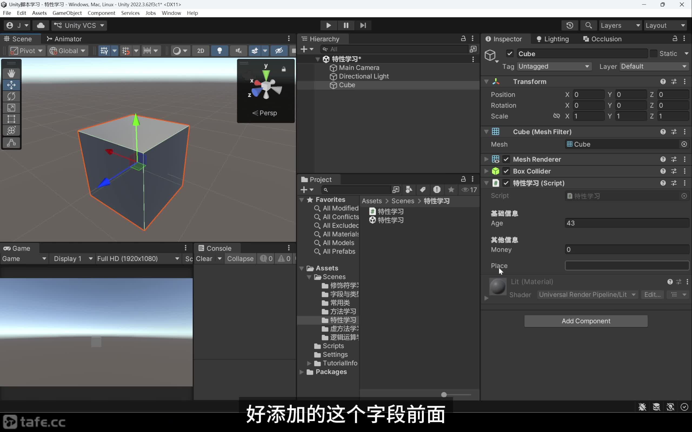
Task: Open the Full HD resolution dropdown
Action: point(138,259)
